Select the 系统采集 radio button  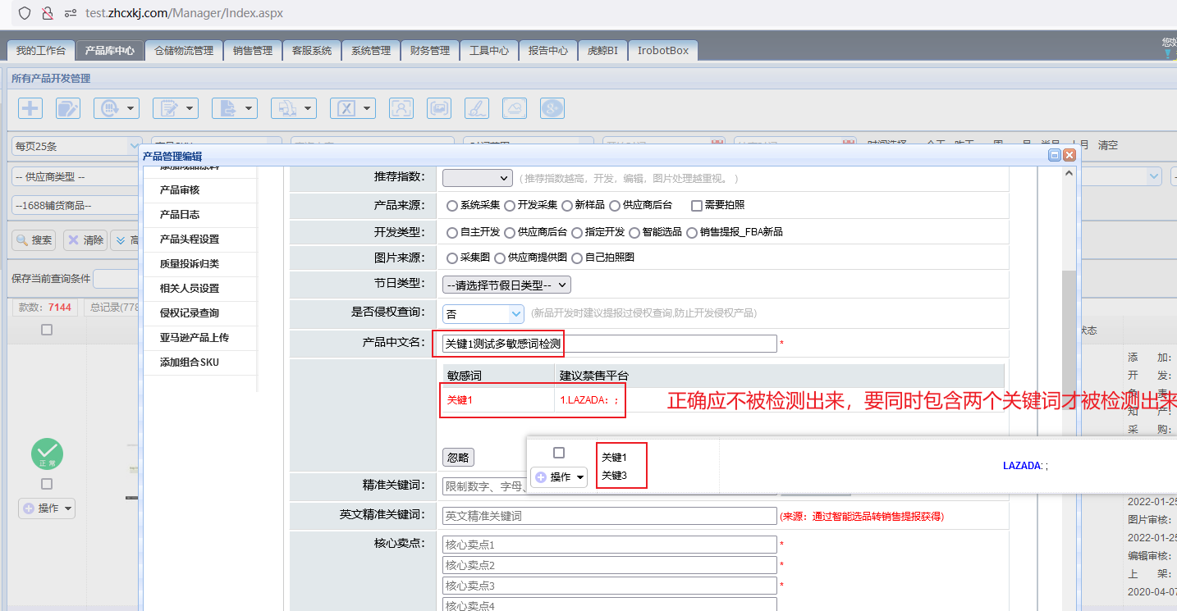(x=452, y=206)
